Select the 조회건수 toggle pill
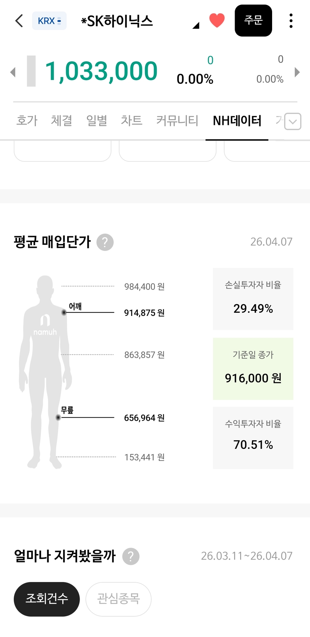 click(x=46, y=599)
